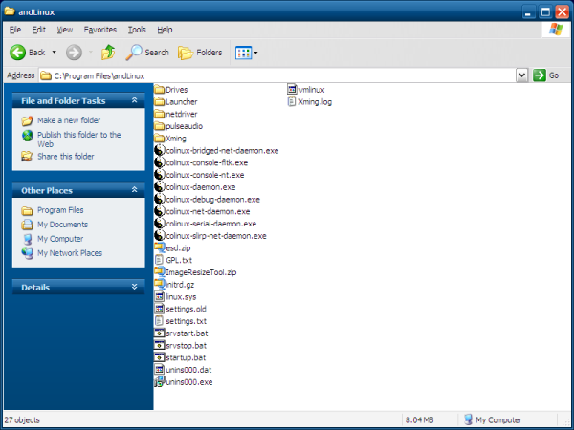
Task: Select colinux-bridged-net-daemon.exe icon
Action: point(159,150)
